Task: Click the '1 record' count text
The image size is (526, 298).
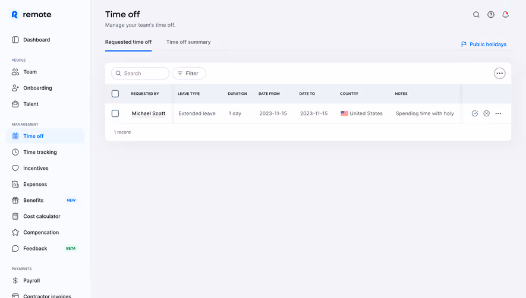Action: click(122, 132)
